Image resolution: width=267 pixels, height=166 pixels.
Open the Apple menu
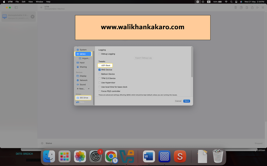[4, 2]
